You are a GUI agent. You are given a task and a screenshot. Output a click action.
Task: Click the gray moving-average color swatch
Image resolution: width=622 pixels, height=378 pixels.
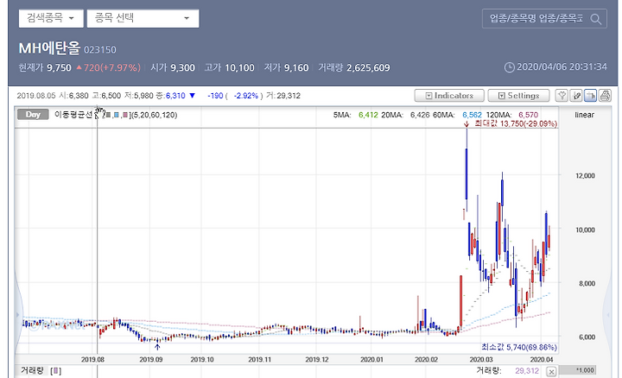(x=108, y=115)
